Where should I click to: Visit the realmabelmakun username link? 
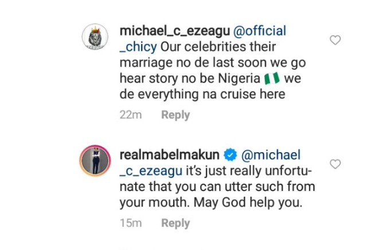(170, 156)
